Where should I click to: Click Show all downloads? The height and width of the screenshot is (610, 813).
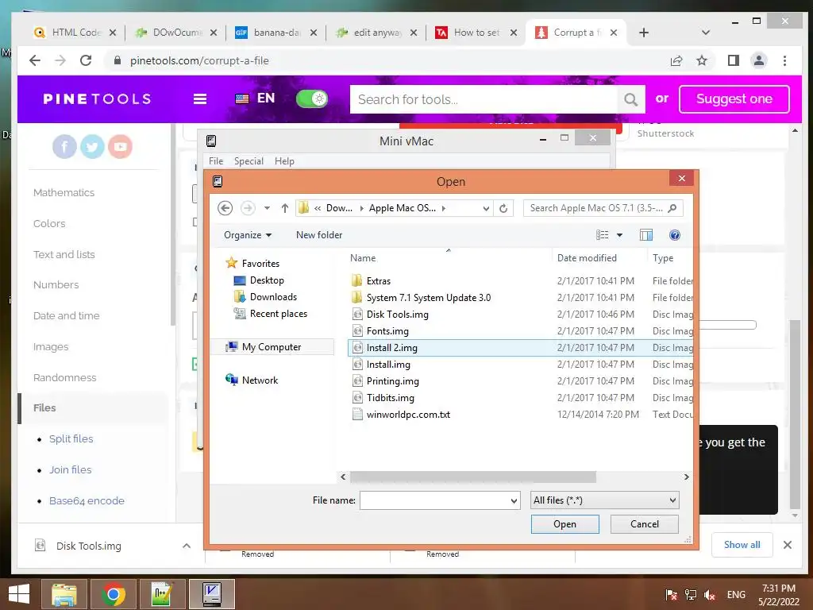pyautogui.click(x=742, y=545)
